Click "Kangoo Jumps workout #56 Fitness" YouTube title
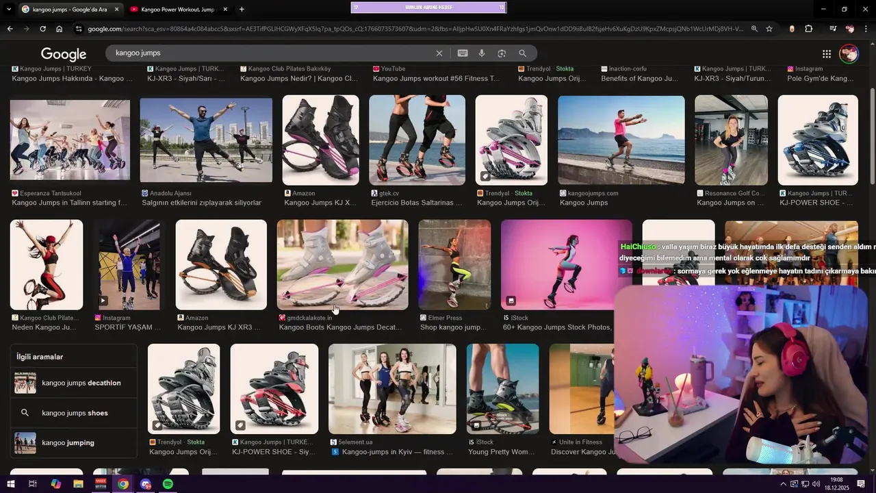 (436, 79)
